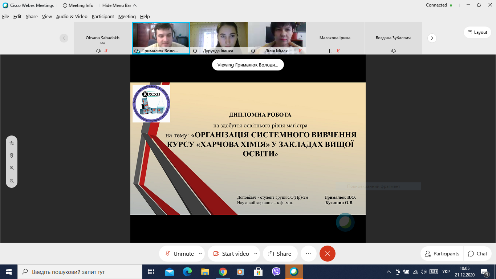The height and width of the screenshot is (279, 496).
Task: Open the Audio & Video menu
Action: (x=72, y=16)
